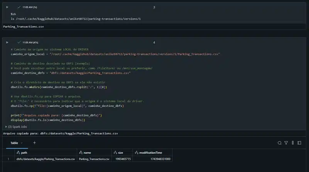Click the 11:05 AM (1s) run timestamp
Viewport: 309px width, 172px height.
[x=30, y=7]
